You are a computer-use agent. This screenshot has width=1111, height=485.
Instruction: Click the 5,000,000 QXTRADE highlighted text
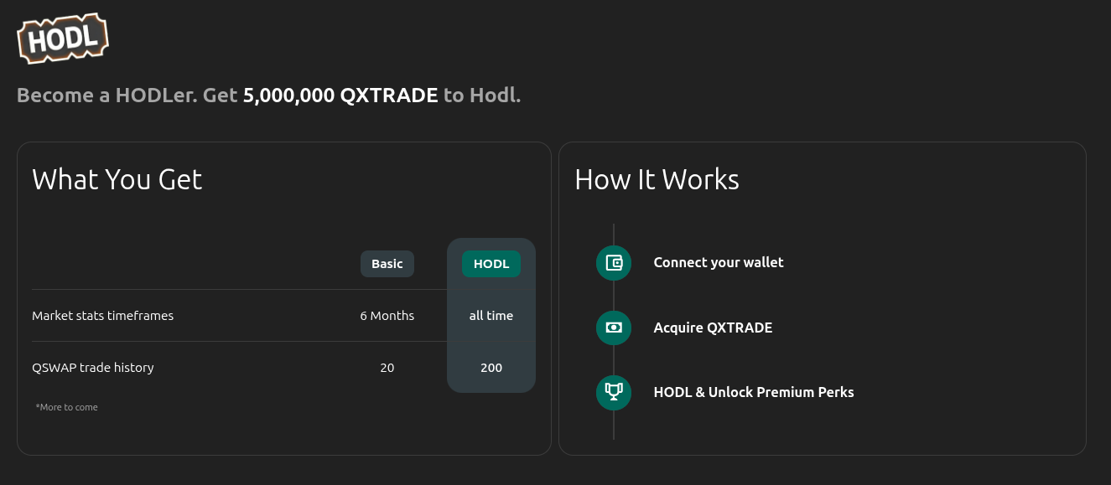(x=340, y=95)
